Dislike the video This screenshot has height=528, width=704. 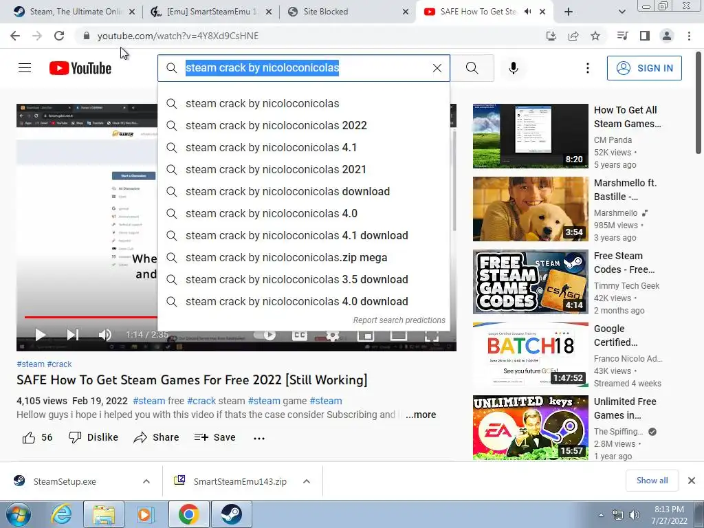click(93, 437)
